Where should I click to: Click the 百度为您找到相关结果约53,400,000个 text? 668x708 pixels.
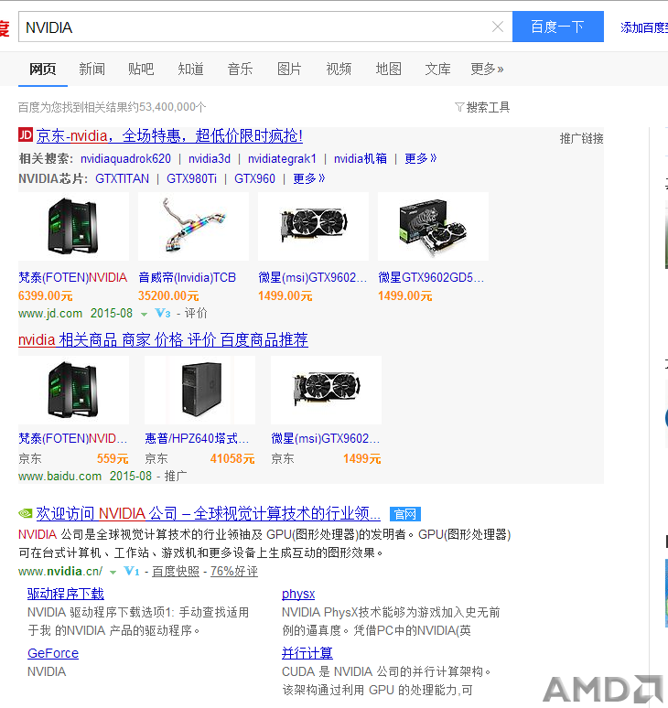coord(112,107)
